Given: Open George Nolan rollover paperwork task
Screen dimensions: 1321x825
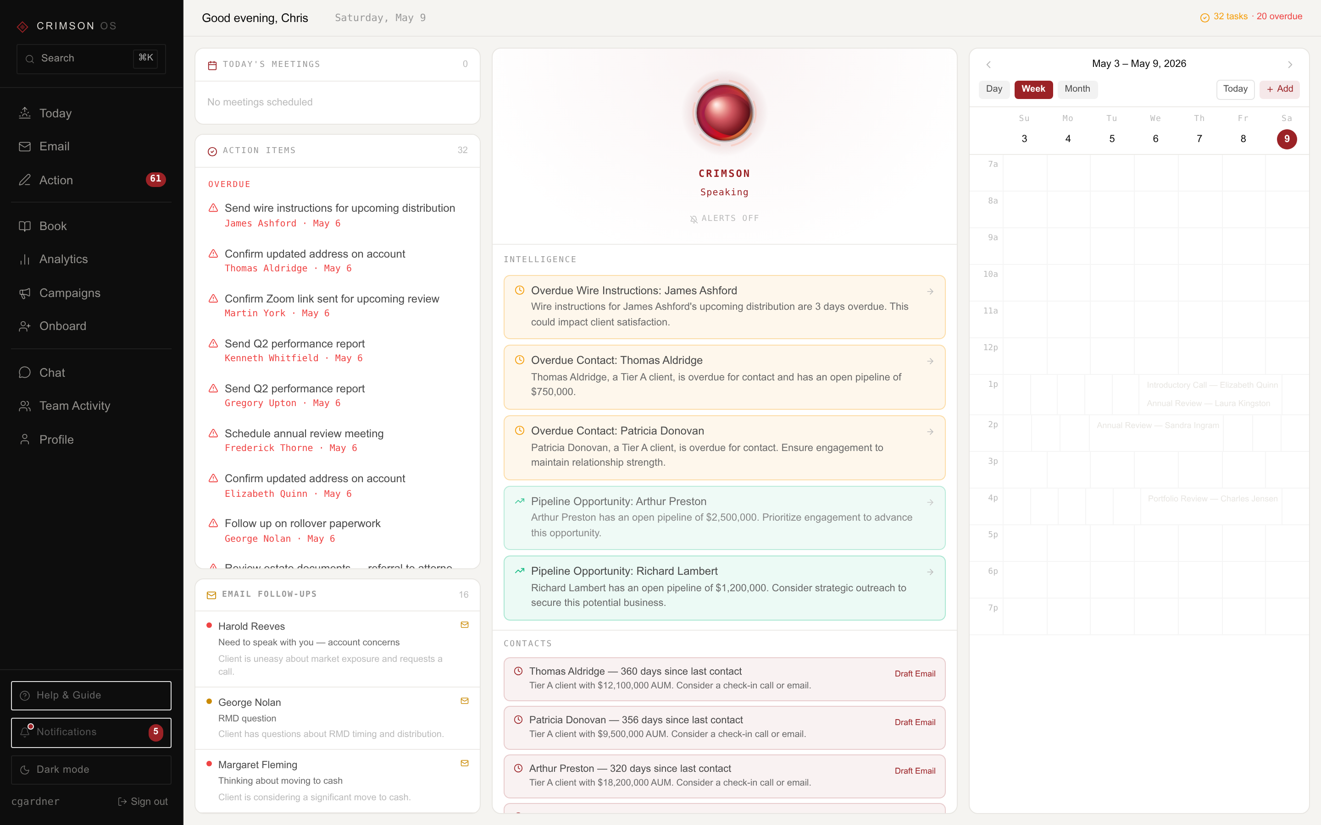Looking at the screenshot, I should [x=337, y=530].
